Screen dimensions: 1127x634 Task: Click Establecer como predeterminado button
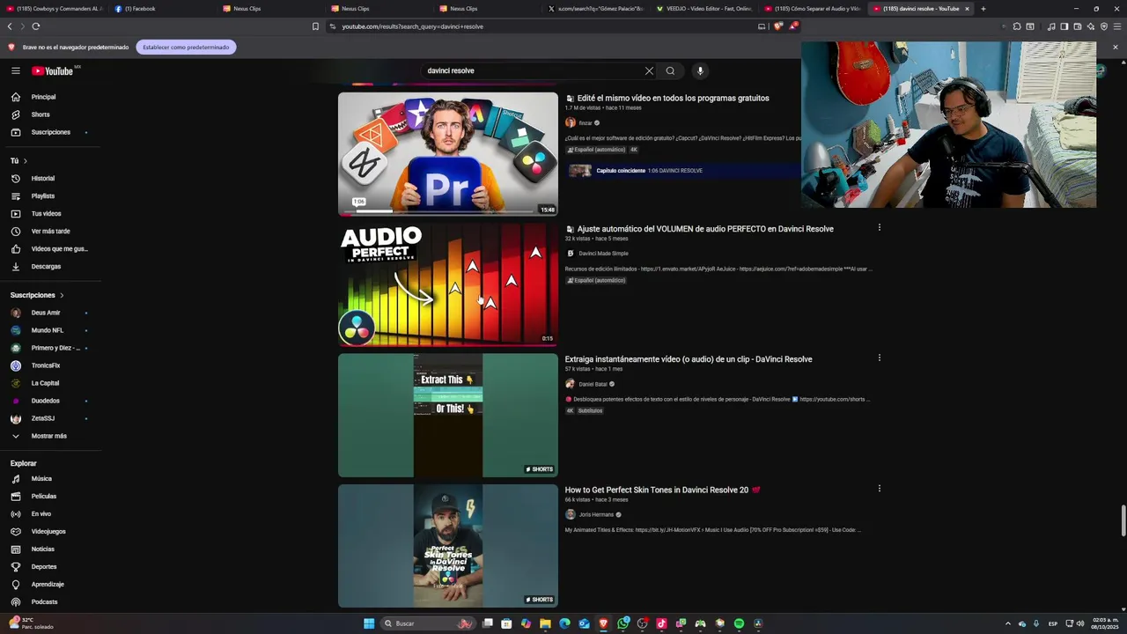[186, 47]
